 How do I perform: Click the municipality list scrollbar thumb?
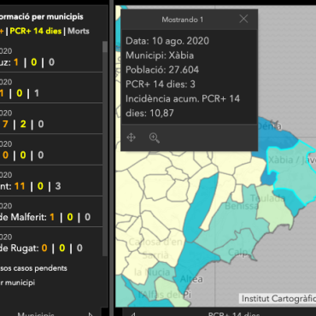click(x=105, y=47)
